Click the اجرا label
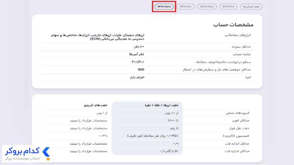Viewport: 294px width, 165px height. click(x=248, y=77)
